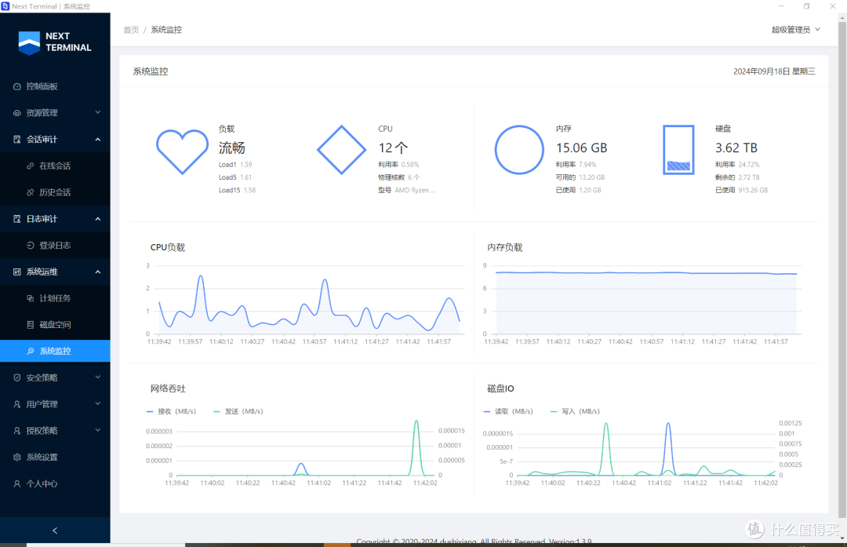
Task: Open the 登录日志 menu item
Action: (55, 246)
